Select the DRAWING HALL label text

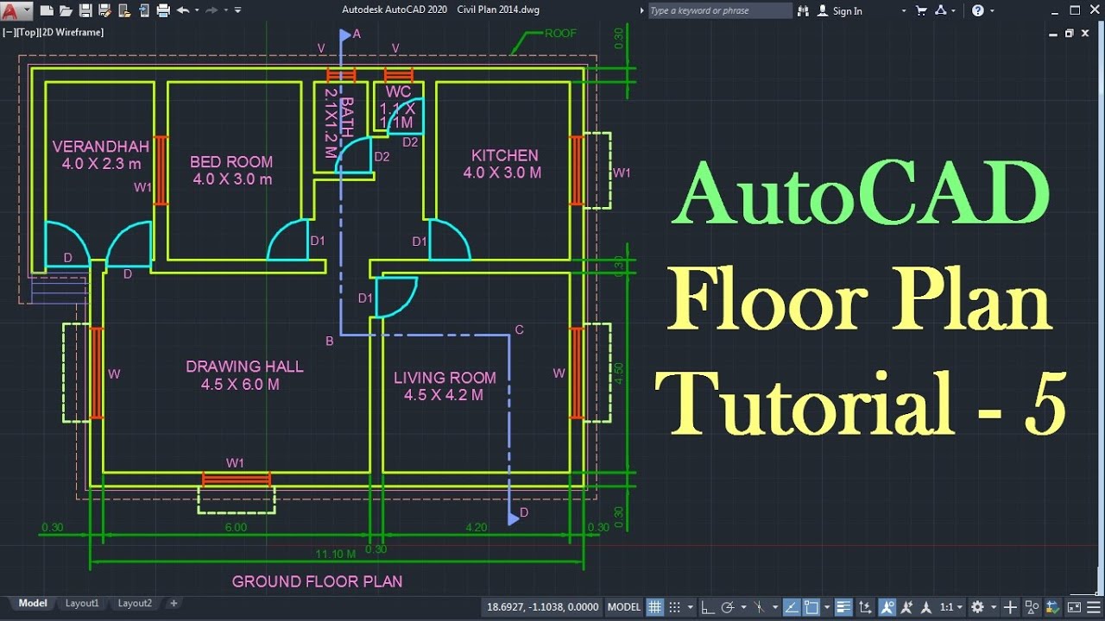[x=244, y=367]
